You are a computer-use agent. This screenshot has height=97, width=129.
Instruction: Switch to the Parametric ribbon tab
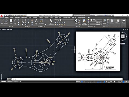[24, 18]
